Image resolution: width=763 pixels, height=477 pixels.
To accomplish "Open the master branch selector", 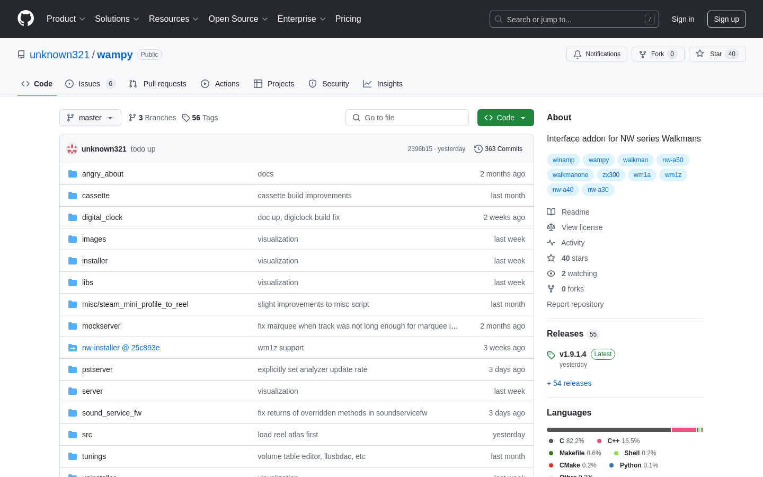I will (90, 118).
